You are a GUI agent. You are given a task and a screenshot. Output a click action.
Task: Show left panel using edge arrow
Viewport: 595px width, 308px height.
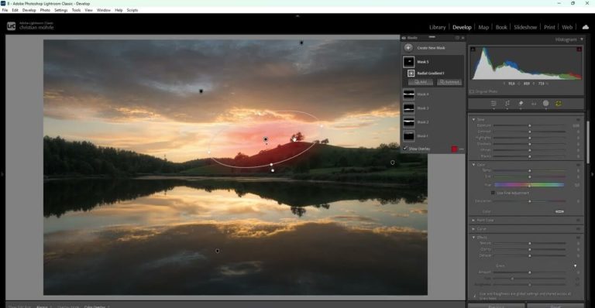pos(2,174)
